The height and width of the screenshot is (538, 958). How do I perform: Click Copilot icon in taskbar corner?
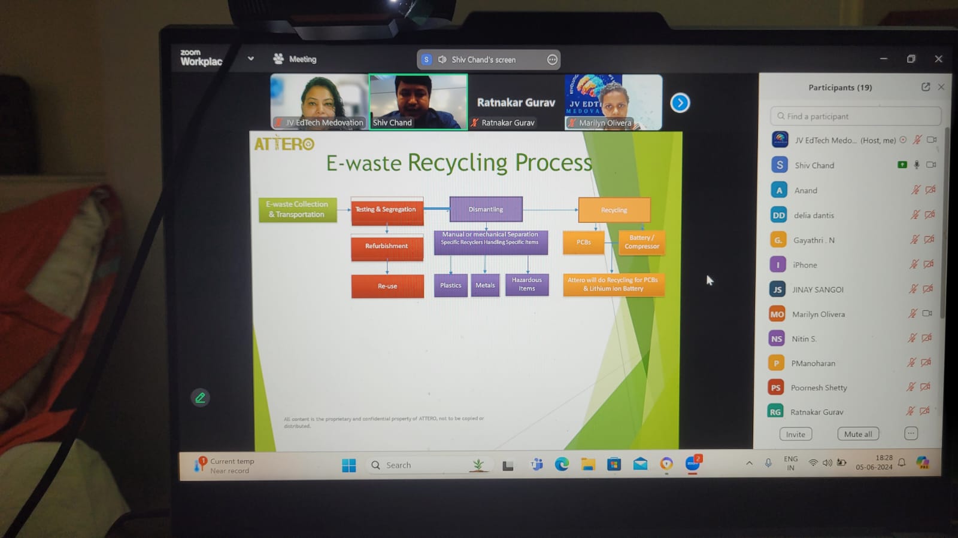[x=923, y=463]
